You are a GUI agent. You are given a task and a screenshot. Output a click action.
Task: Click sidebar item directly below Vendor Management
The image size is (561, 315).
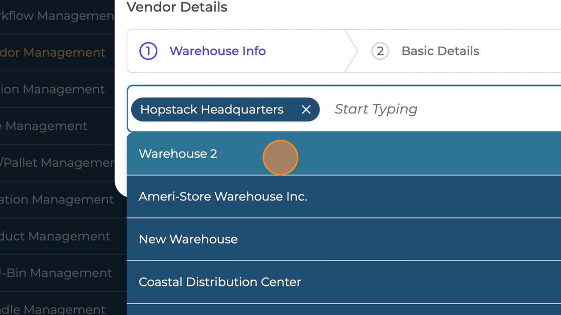pyautogui.click(x=53, y=89)
